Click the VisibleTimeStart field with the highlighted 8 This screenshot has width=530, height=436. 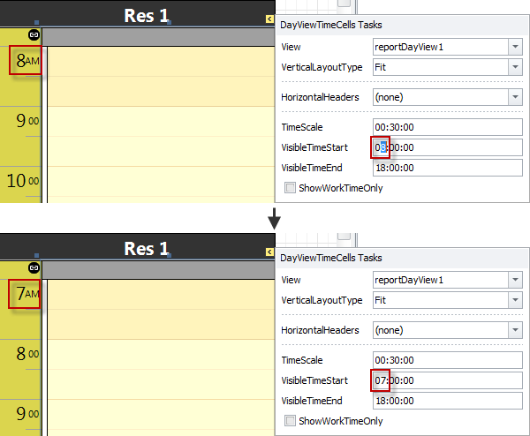tap(447, 147)
